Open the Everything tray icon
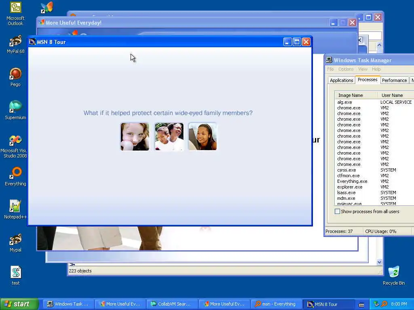Image resolution: width=414 pixels, height=310 pixels. (384, 304)
